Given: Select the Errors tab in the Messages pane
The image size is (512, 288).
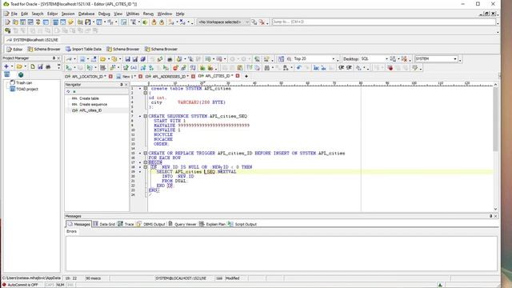Looking at the screenshot, I should click(71, 231).
